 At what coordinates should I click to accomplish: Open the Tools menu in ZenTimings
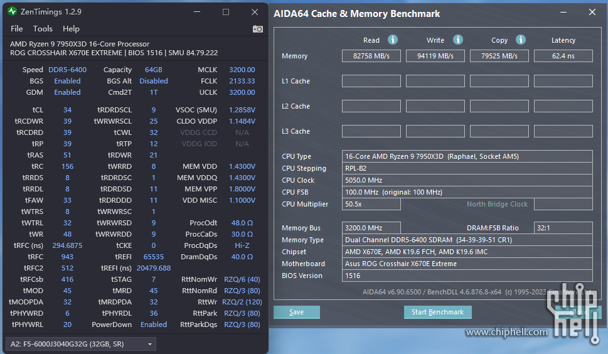(43, 29)
